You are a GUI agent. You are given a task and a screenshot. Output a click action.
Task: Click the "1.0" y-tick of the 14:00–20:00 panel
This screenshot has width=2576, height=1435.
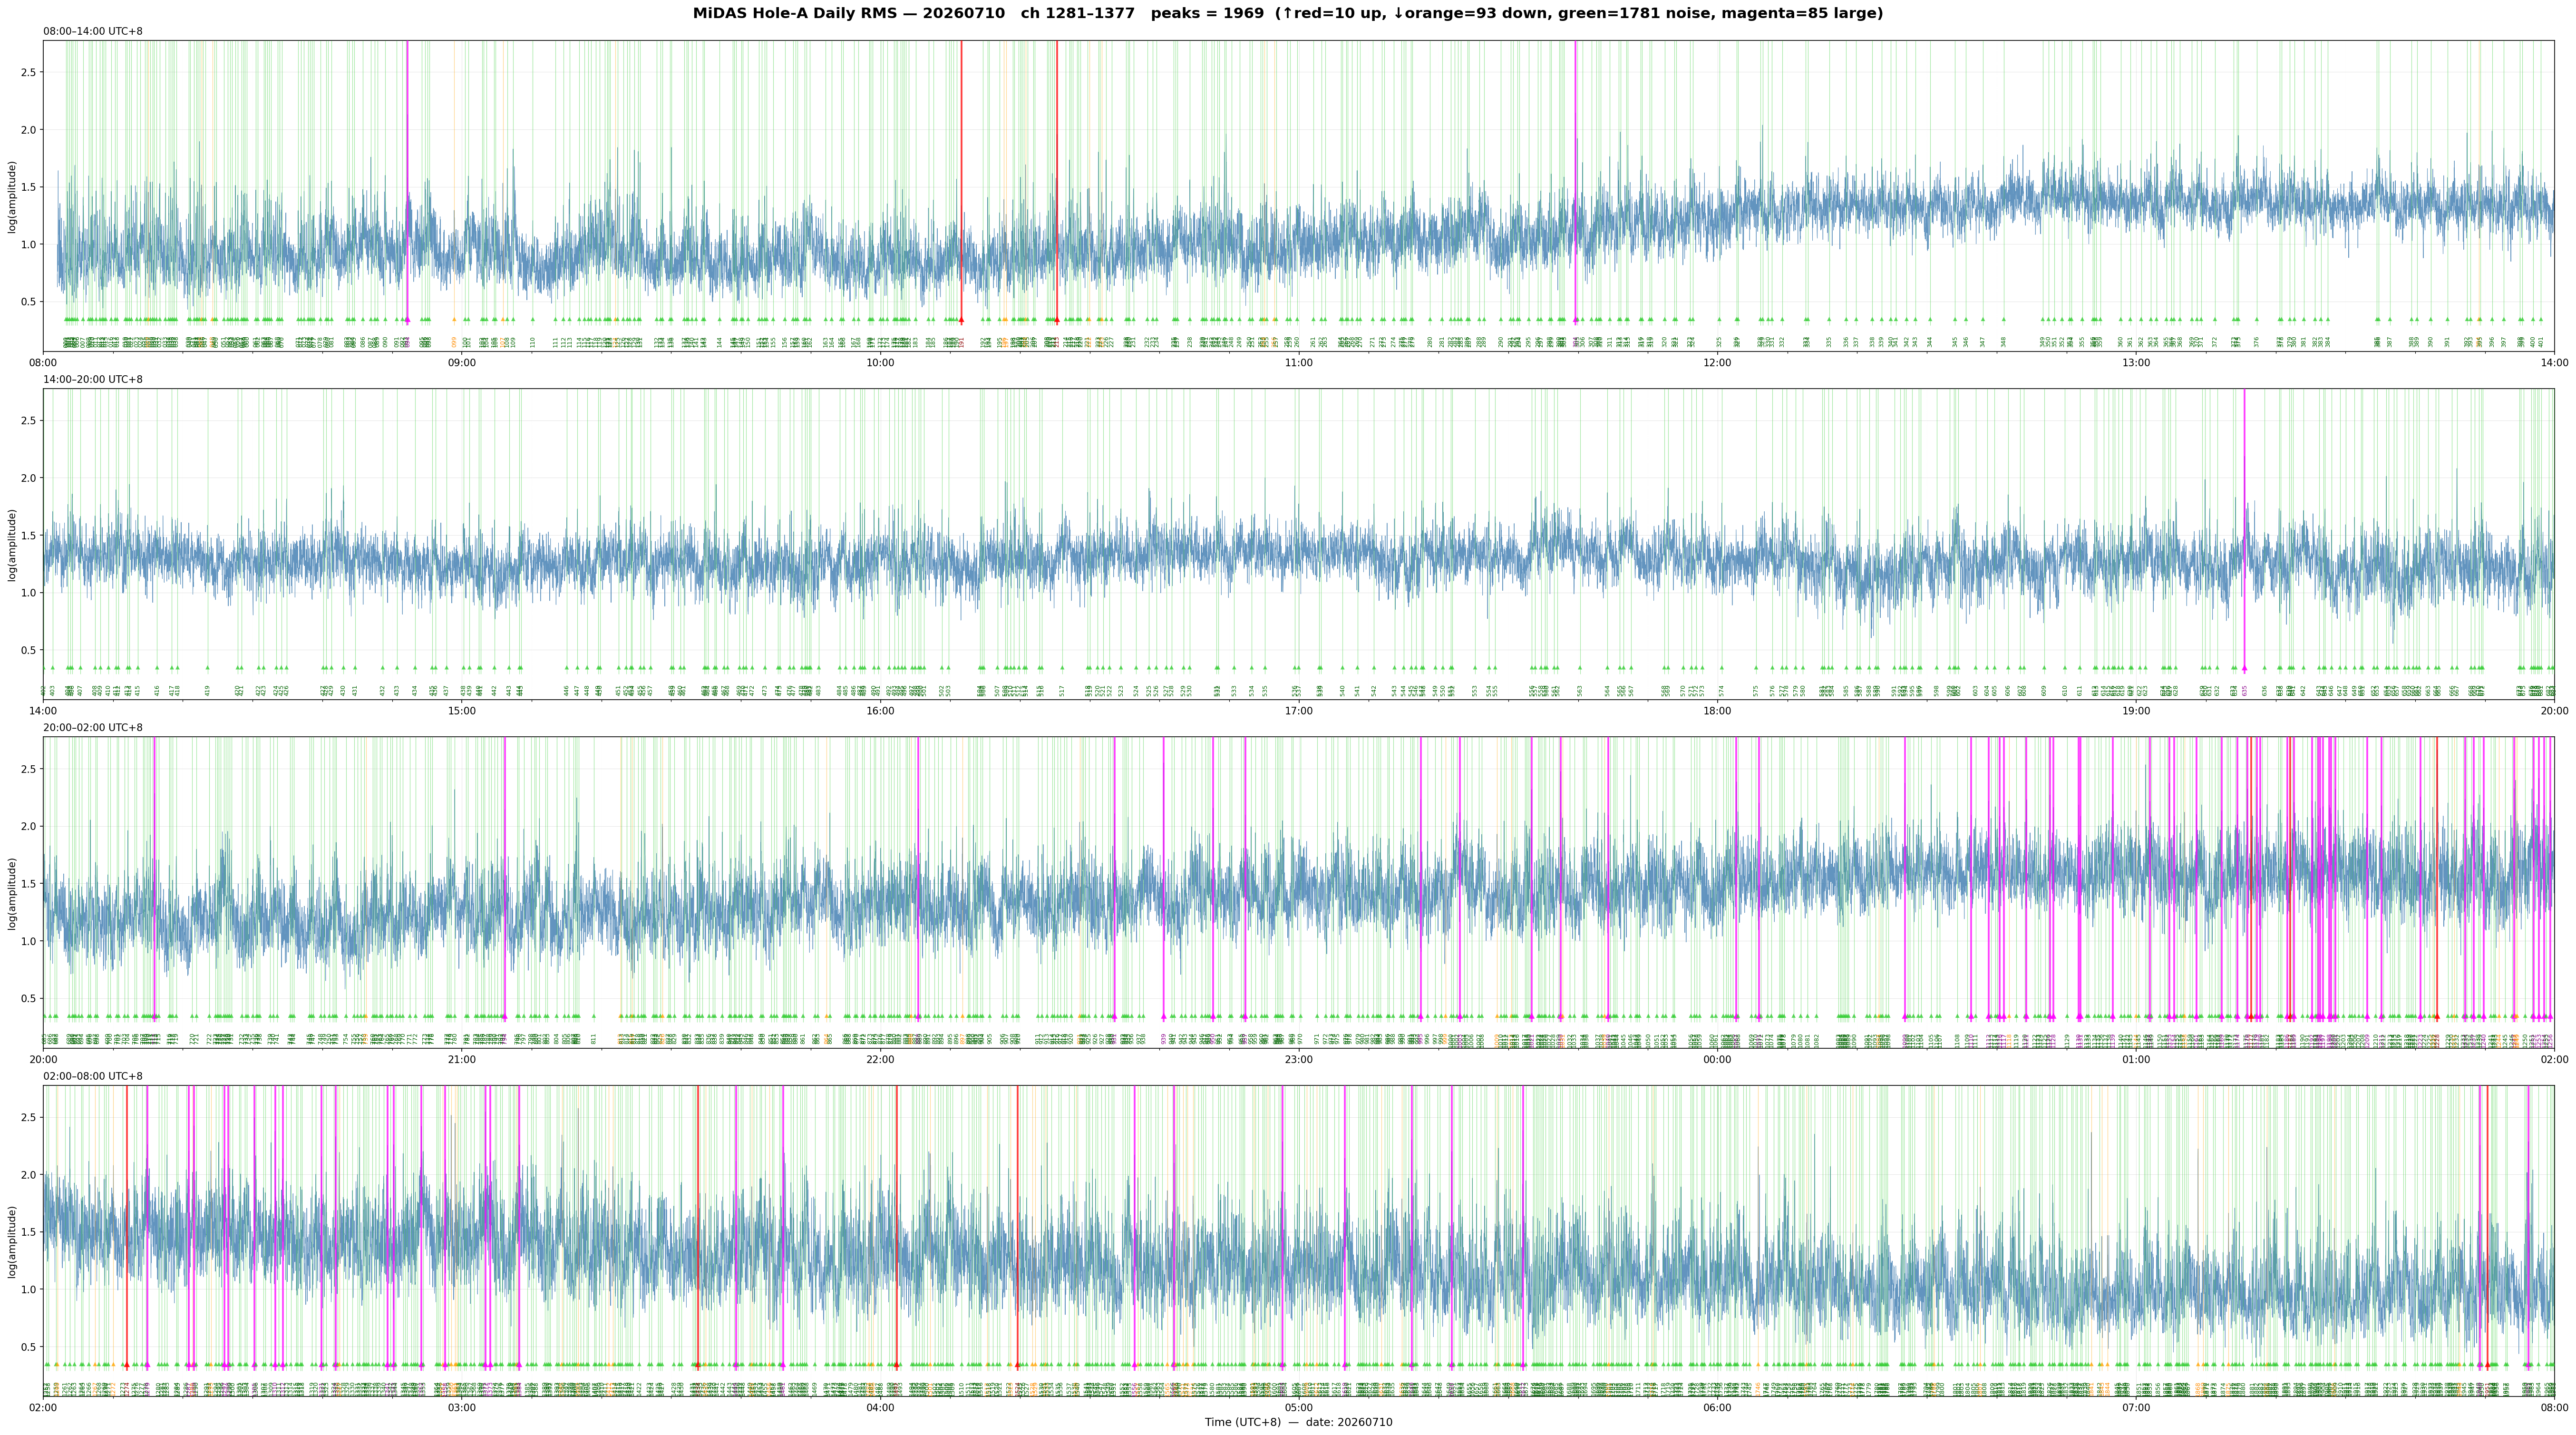29,593
